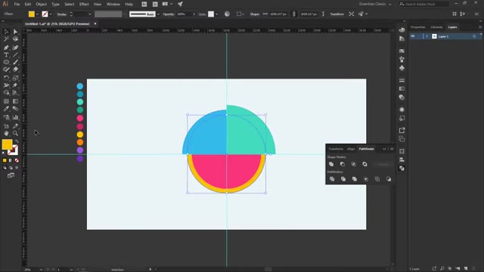This screenshot has height=272, width=484.
Task: Click the Stroke label in control bar
Action: pos(62,14)
